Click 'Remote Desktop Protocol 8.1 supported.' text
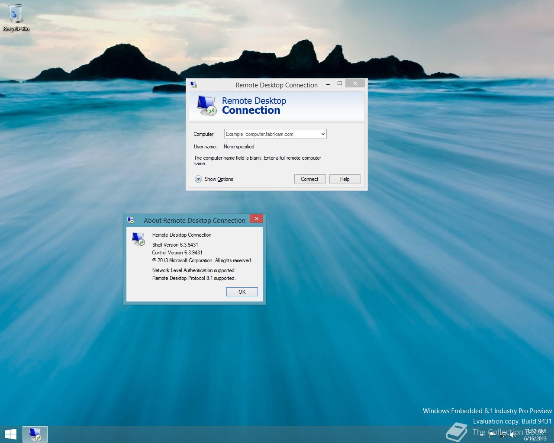 tap(194, 278)
